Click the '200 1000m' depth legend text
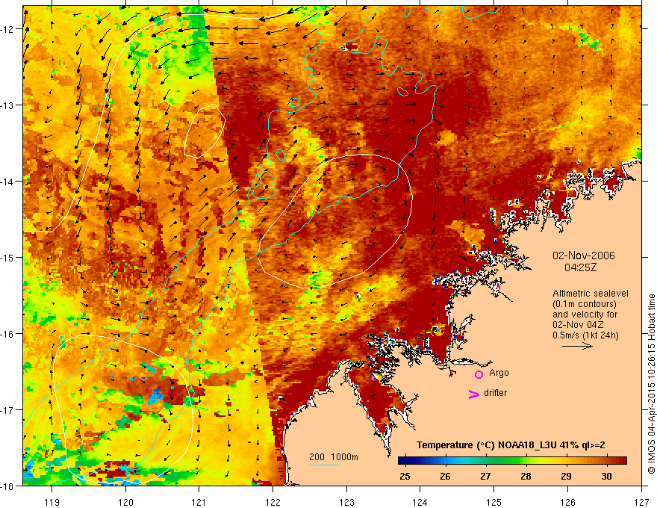Viewport: 657px width, 508px height. pyautogui.click(x=334, y=457)
